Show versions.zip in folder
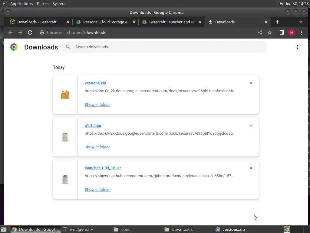 [97, 104]
